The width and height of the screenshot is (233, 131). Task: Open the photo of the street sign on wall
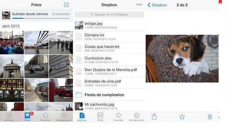(x=61, y=67)
